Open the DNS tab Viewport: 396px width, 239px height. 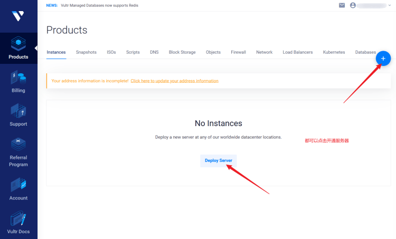click(x=154, y=52)
